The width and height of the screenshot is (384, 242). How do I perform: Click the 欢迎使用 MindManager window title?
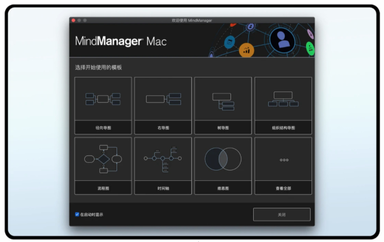click(x=192, y=20)
